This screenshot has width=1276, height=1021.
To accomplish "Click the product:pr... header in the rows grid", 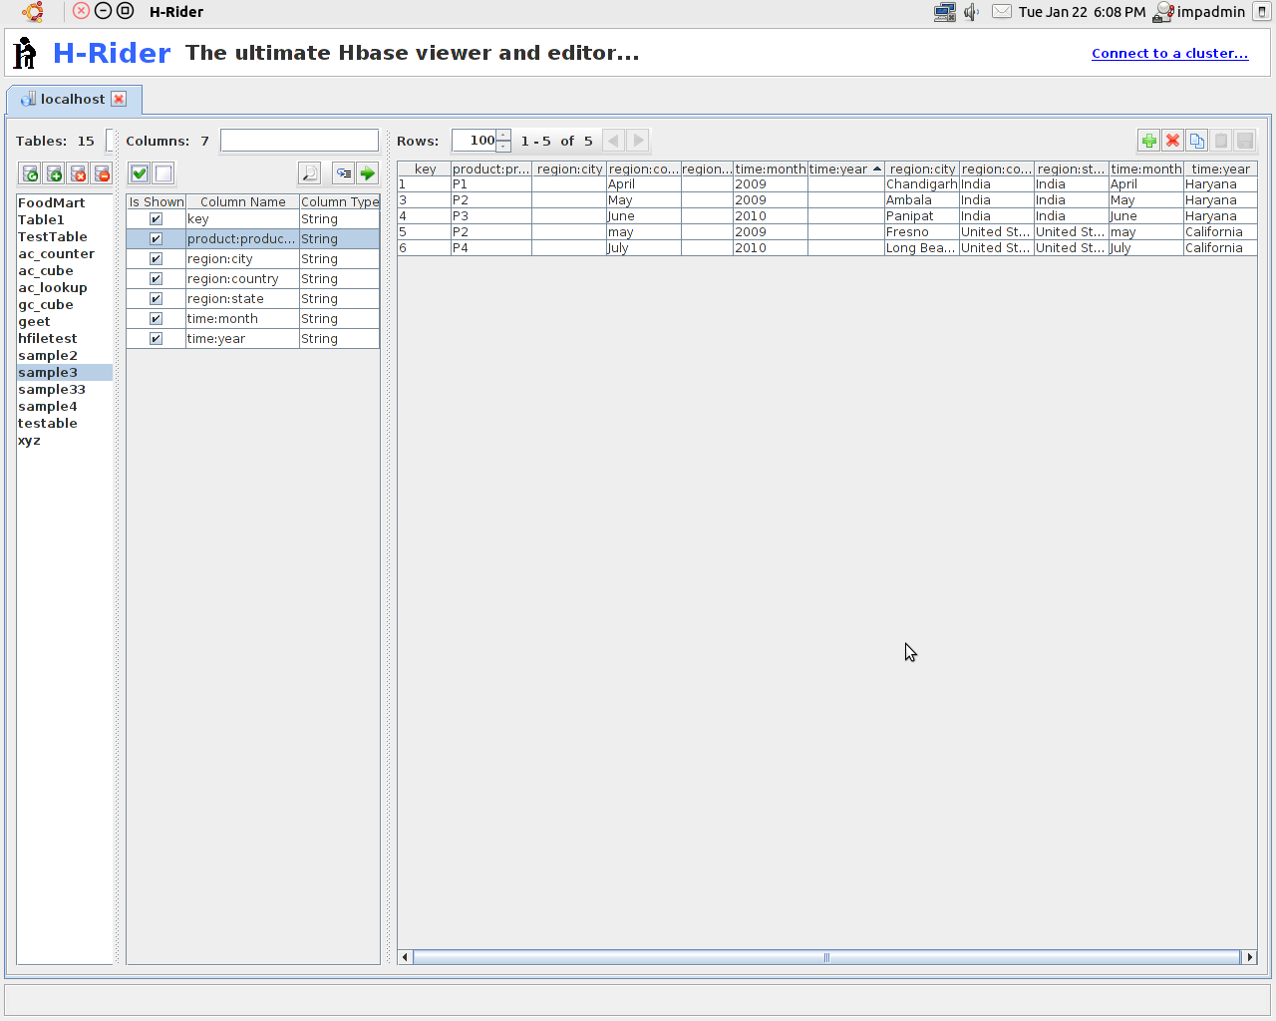I will click(491, 169).
